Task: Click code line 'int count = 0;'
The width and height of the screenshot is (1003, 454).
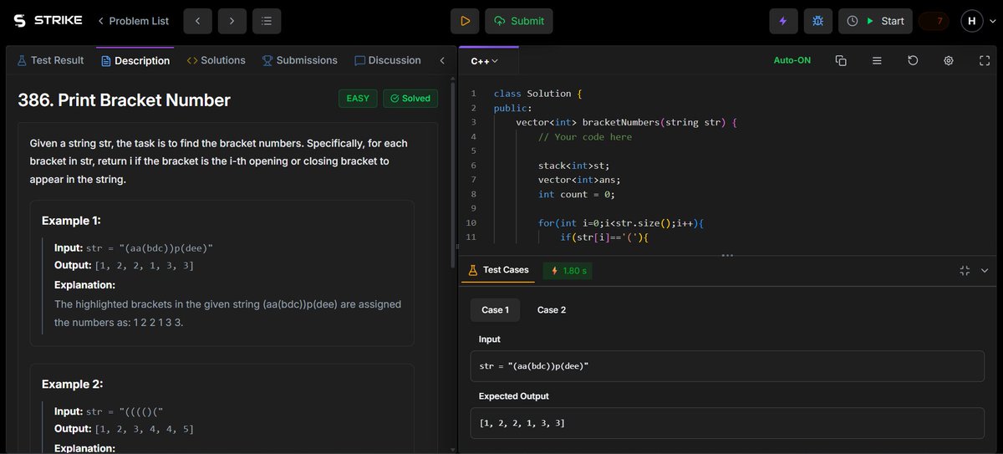Action: click(x=577, y=194)
